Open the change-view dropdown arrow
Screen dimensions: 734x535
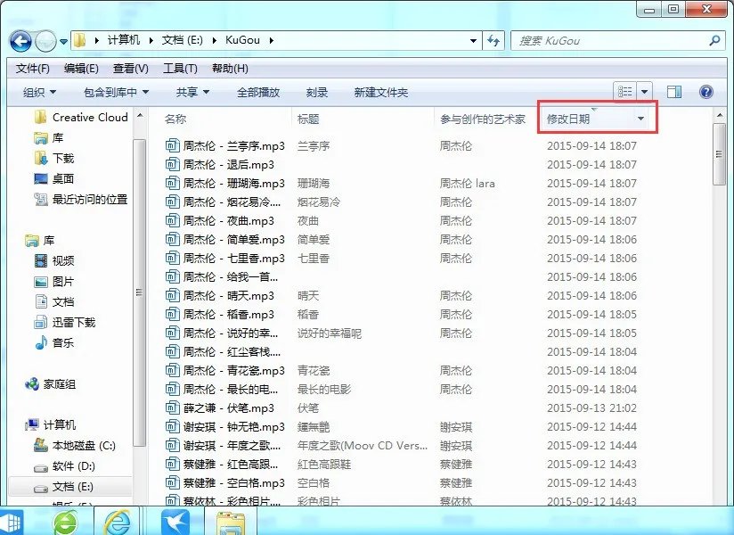tap(644, 90)
